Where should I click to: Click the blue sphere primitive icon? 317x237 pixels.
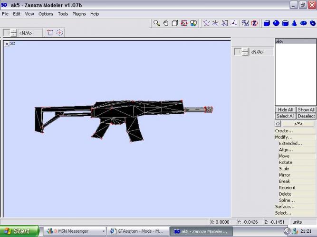276,23
